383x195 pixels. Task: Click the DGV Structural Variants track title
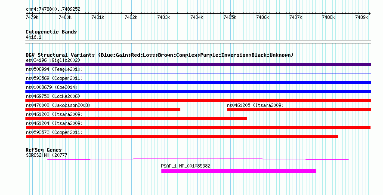coord(159,55)
